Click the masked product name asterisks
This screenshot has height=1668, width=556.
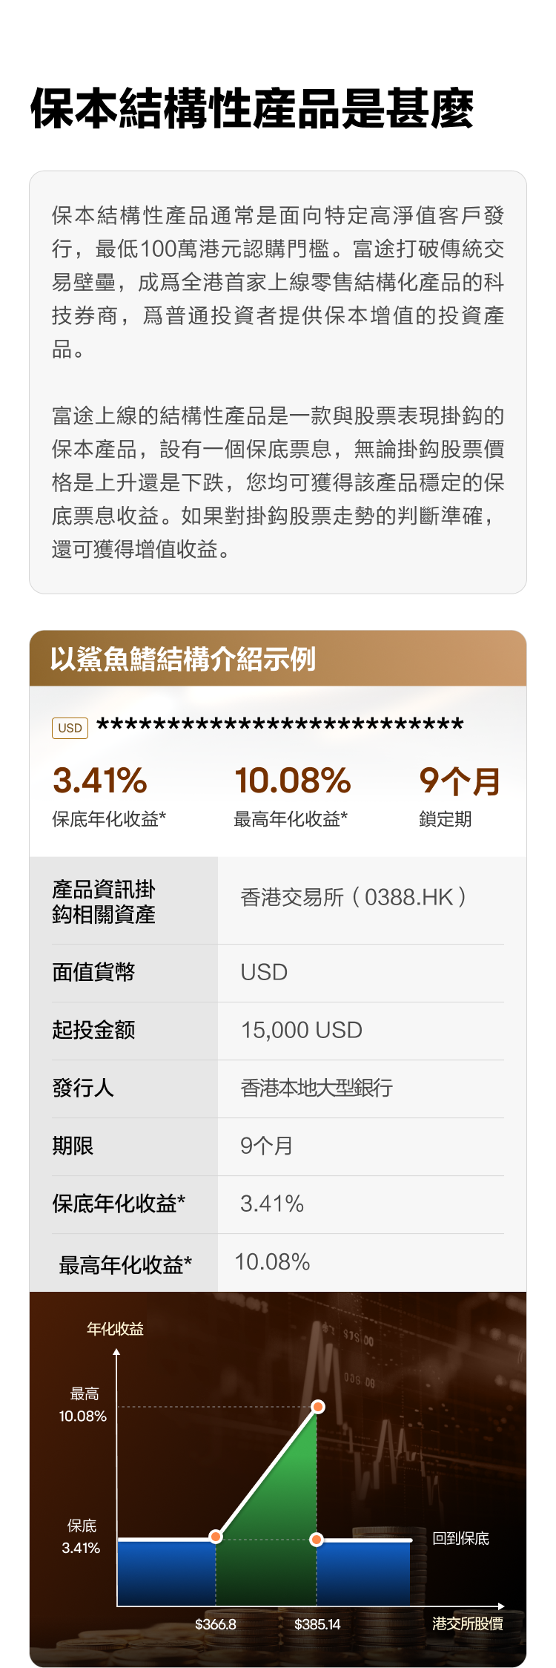coord(280,725)
